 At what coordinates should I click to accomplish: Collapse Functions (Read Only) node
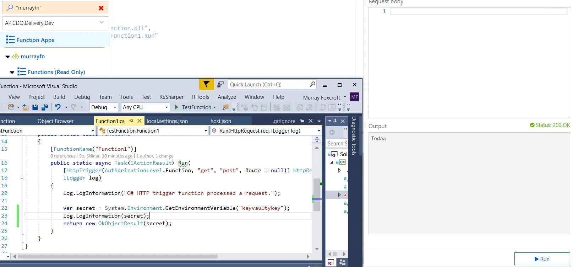(12, 72)
